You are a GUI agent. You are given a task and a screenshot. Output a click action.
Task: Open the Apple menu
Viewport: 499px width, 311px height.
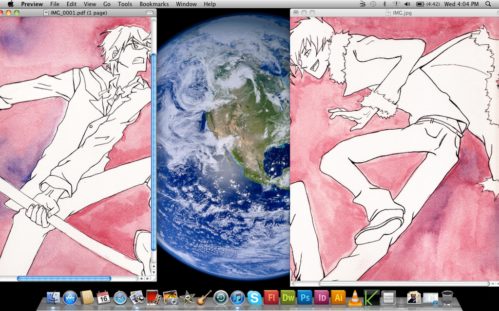point(11,4)
